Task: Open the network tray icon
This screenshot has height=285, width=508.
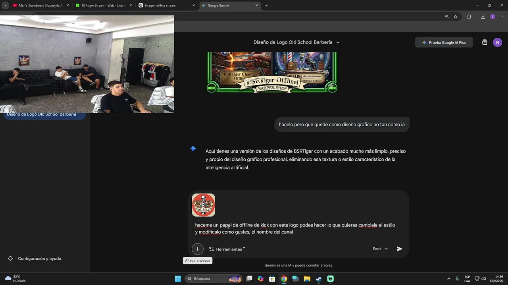Action: point(477,279)
